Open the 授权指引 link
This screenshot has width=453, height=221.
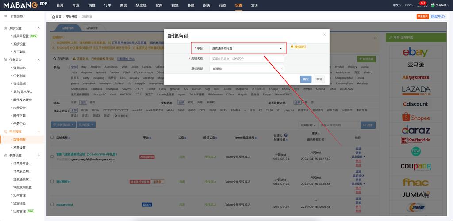pos(300,46)
